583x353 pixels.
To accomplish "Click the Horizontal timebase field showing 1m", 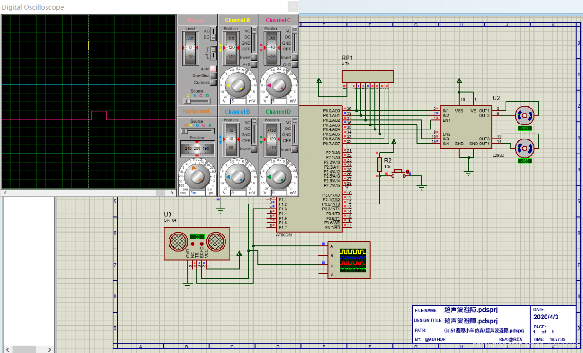I will point(197,193).
